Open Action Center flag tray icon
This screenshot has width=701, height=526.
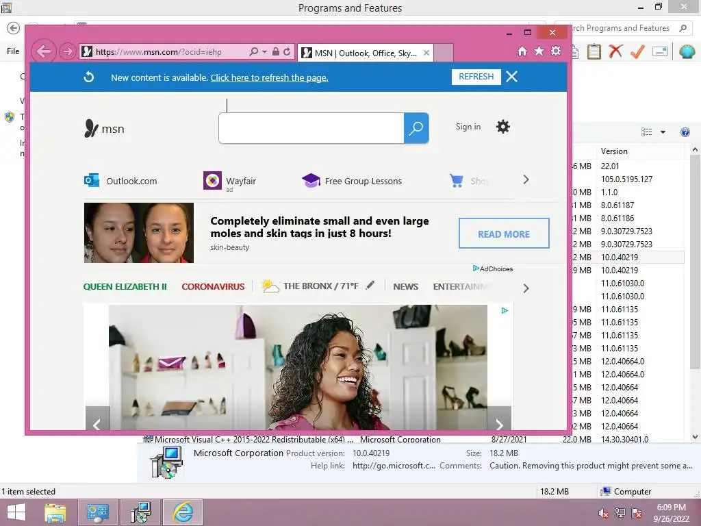point(637,513)
